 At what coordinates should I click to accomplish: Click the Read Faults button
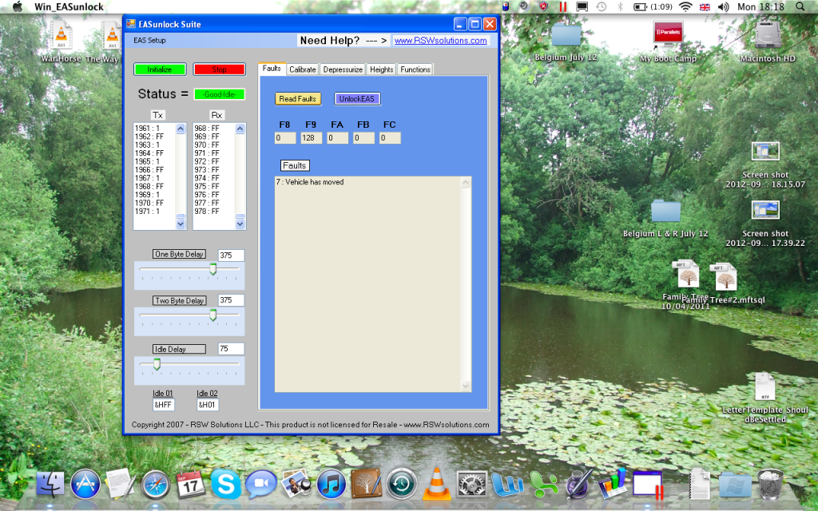tap(297, 98)
